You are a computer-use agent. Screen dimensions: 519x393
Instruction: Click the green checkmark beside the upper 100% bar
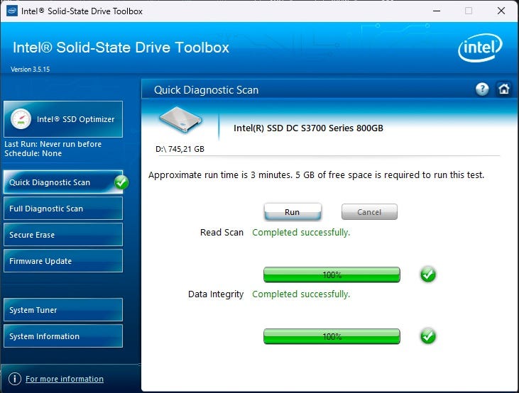pyautogui.click(x=428, y=275)
